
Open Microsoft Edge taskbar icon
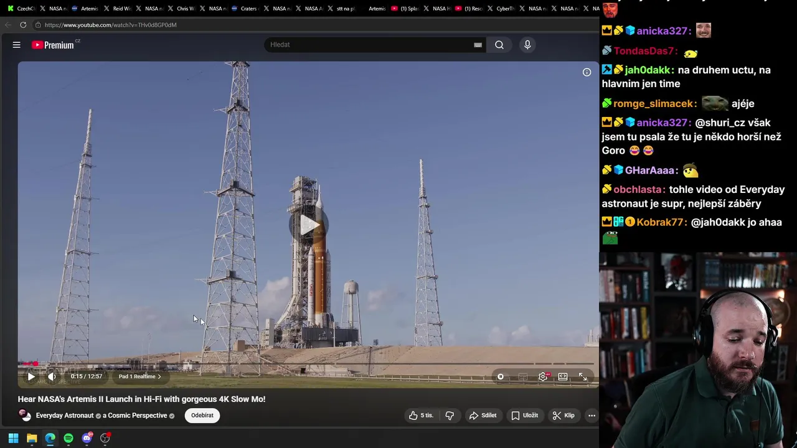tap(50, 438)
